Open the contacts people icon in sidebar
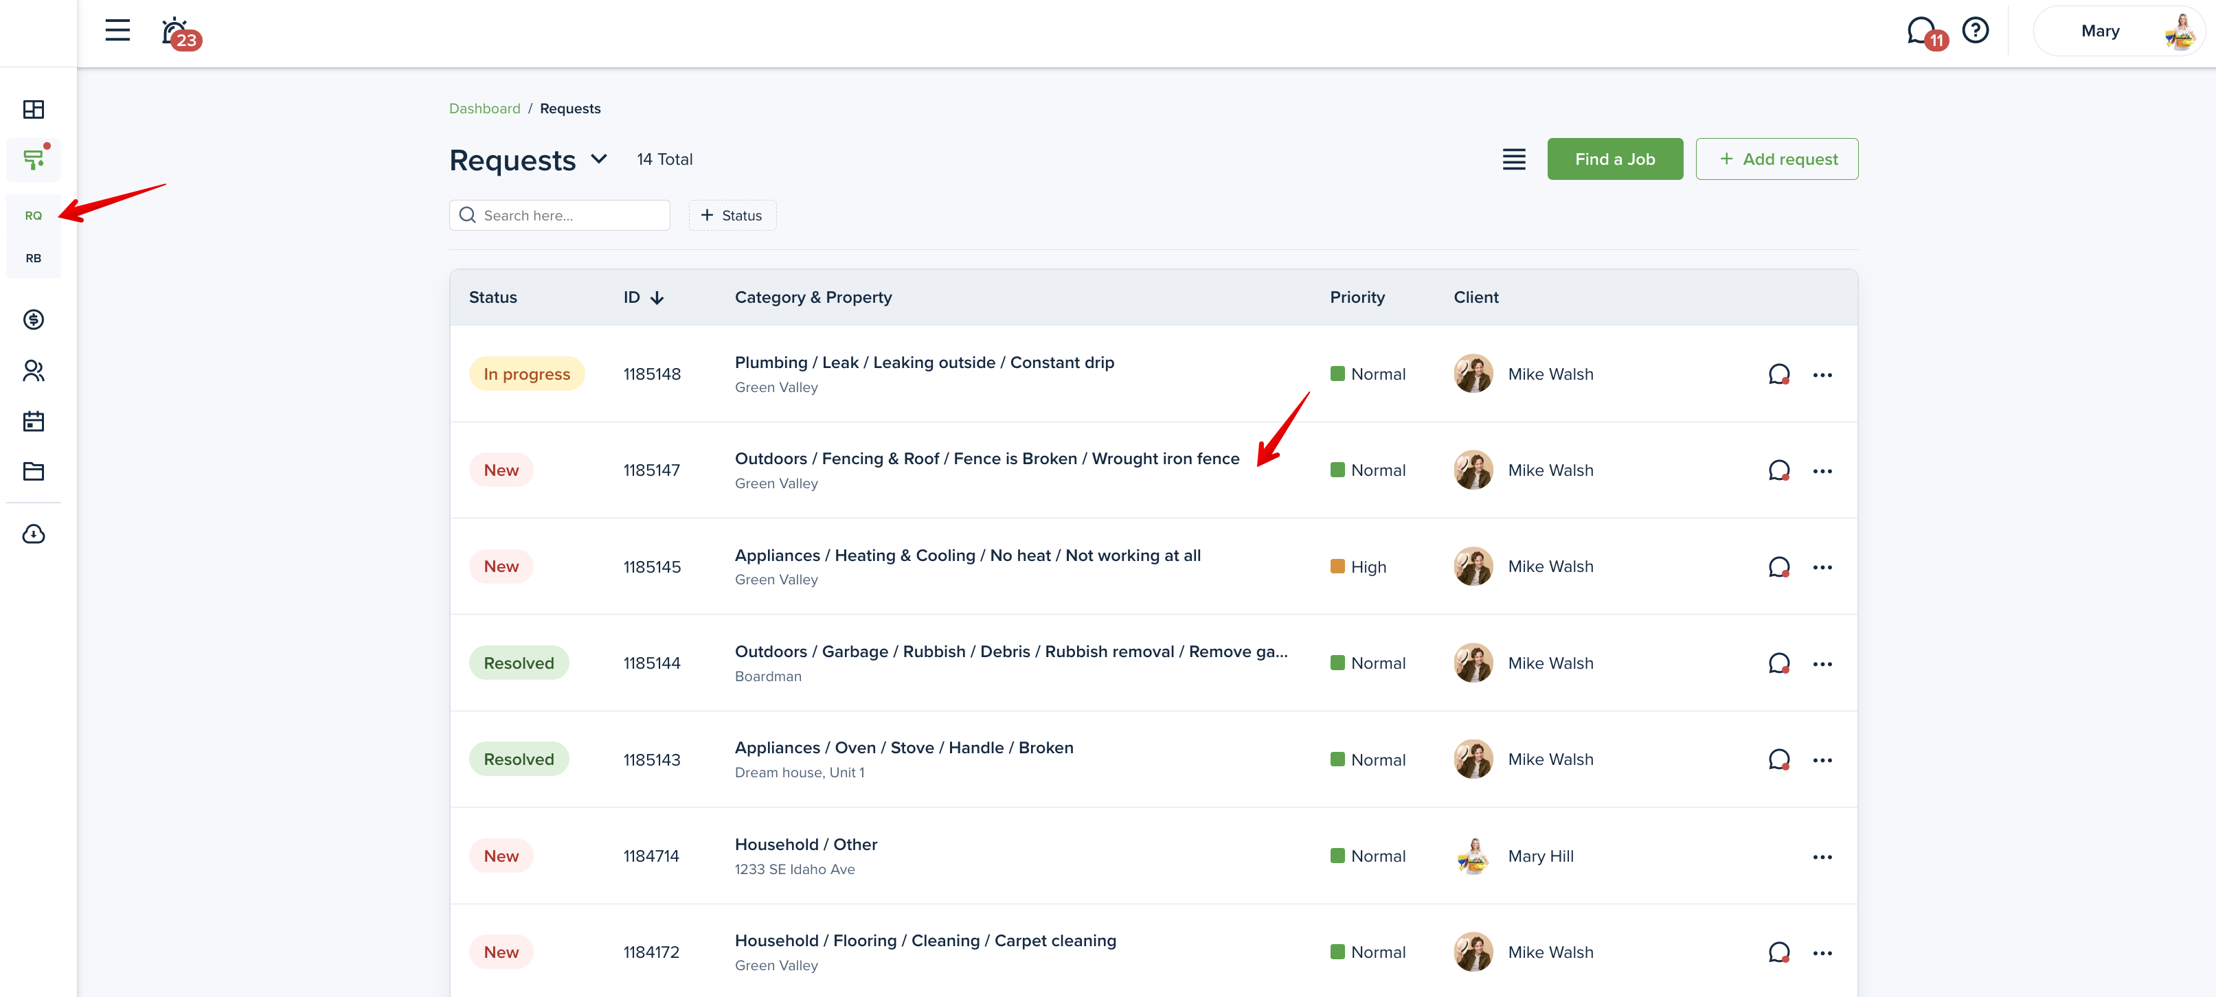This screenshot has height=997, width=2216. click(34, 371)
